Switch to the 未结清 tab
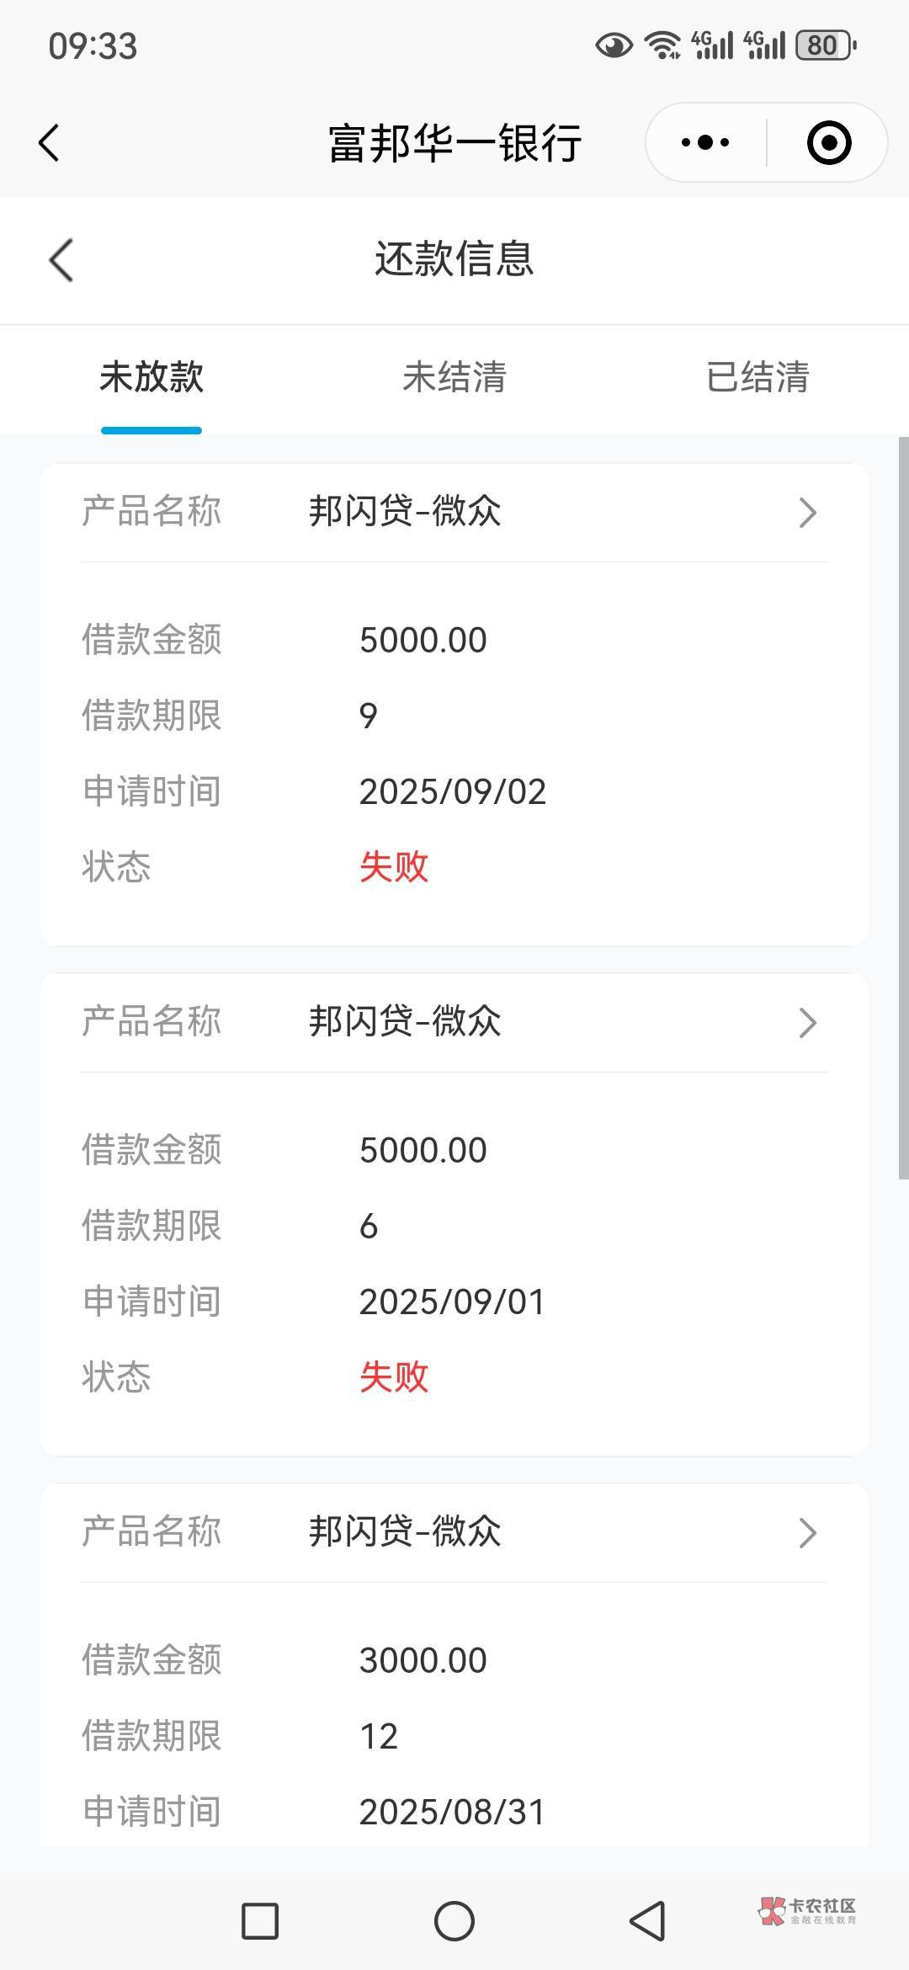This screenshot has height=1970, width=909. (x=454, y=377)
